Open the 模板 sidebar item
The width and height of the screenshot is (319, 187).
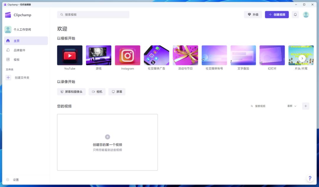point(17,59)
